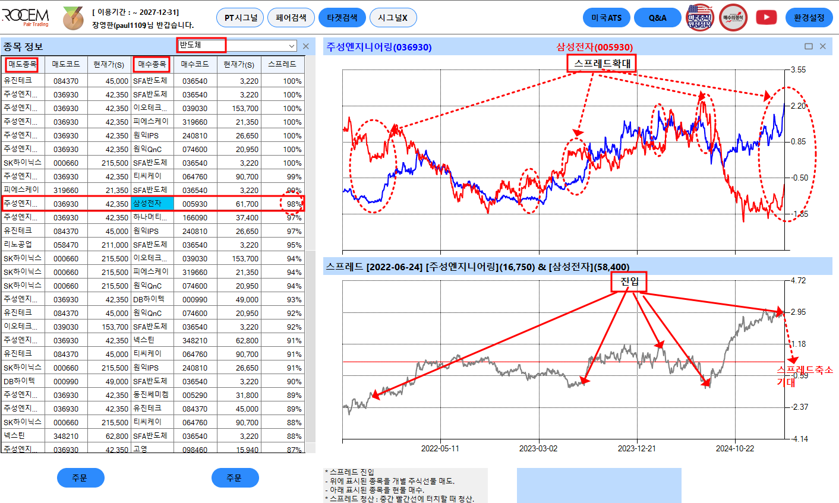Click the * 스프레드 진입 note line
This screenshot has height=503, width=839.
tap(350, 472)
